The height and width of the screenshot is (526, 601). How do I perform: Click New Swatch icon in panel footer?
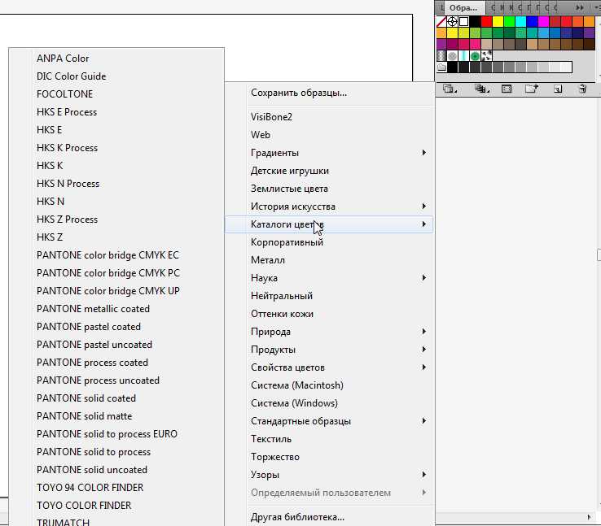click(x=558, y=89)
